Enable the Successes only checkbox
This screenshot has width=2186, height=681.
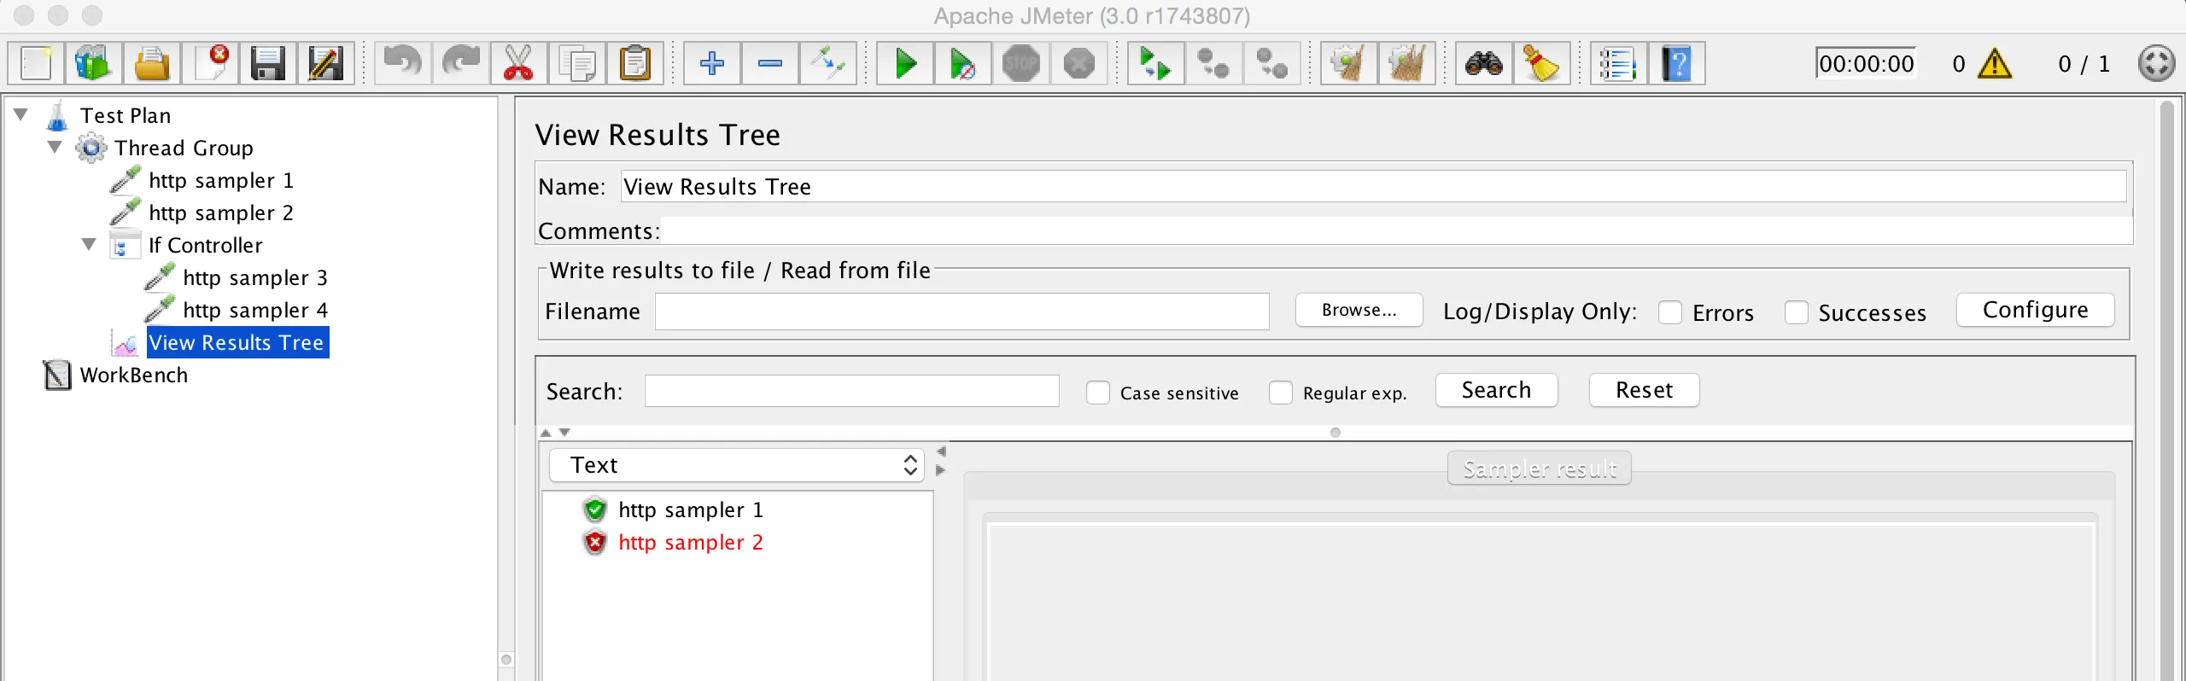pos(1797,312)
